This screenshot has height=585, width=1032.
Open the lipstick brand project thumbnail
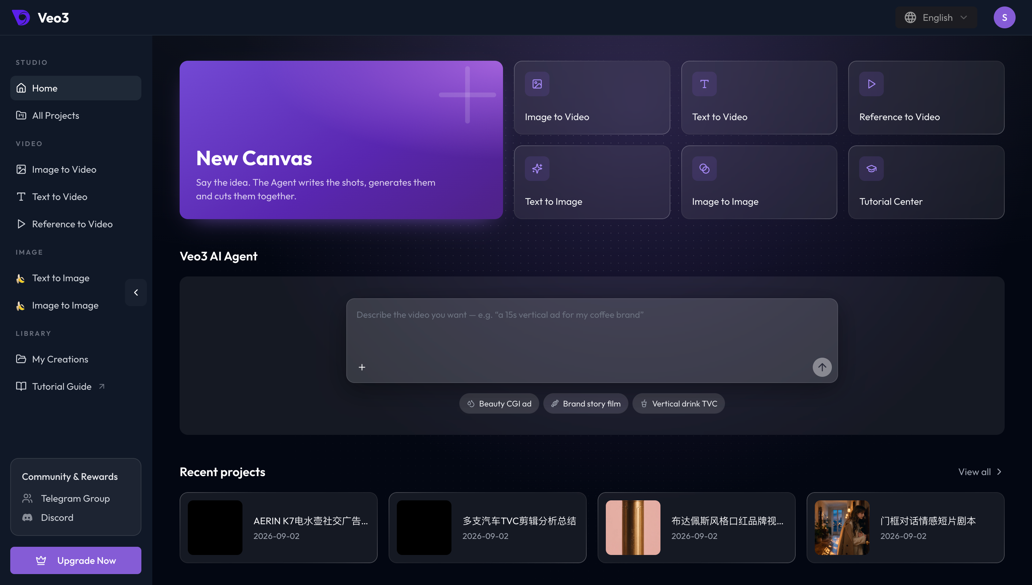click(633, 528)
